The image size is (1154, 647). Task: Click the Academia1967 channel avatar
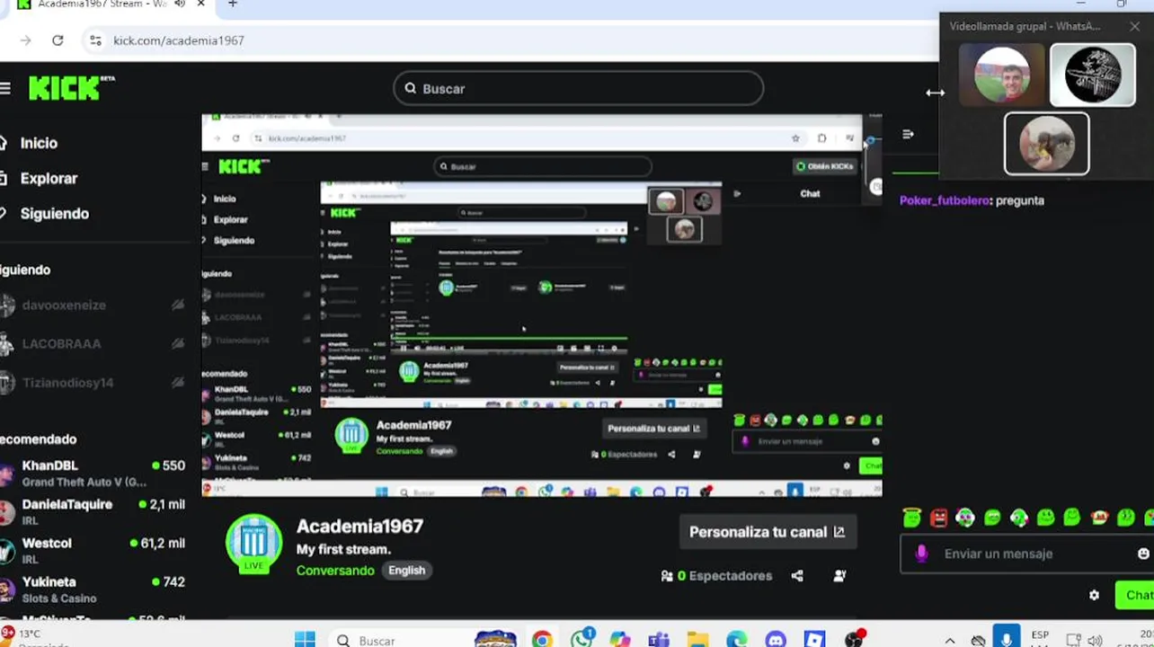click(254, 544)
